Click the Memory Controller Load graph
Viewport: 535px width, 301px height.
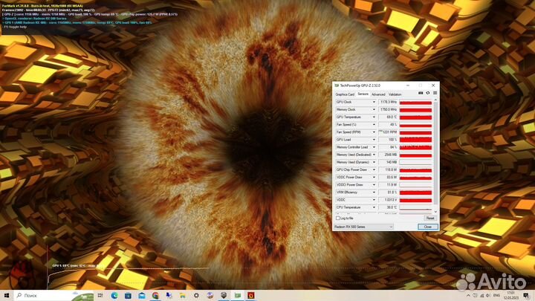coord(415,147)
